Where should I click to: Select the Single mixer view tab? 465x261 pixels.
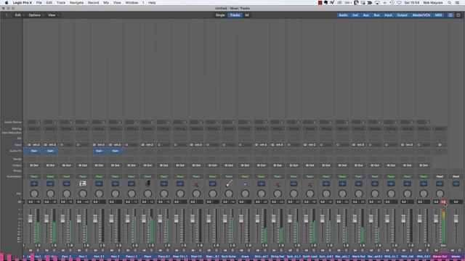tap(220, 15)
